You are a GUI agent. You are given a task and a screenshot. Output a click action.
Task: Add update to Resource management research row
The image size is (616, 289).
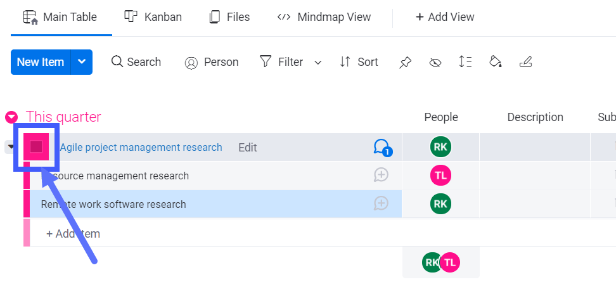point(381,176)
